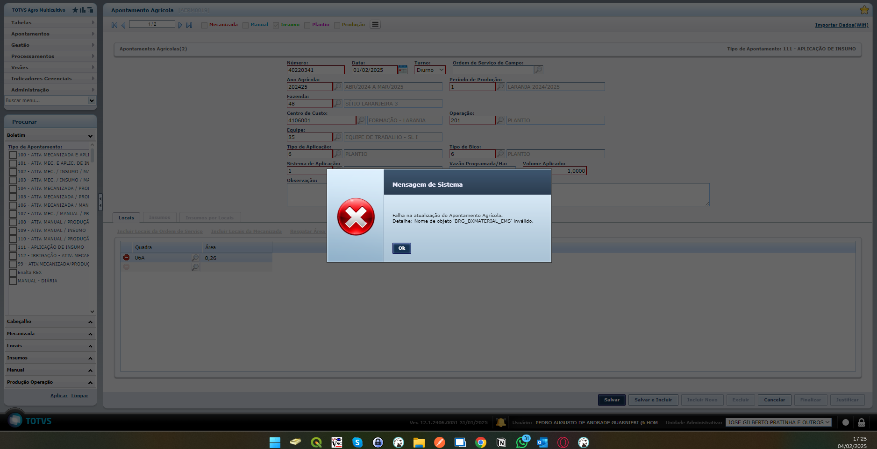Toggle the Plantio checkbox

307,25
